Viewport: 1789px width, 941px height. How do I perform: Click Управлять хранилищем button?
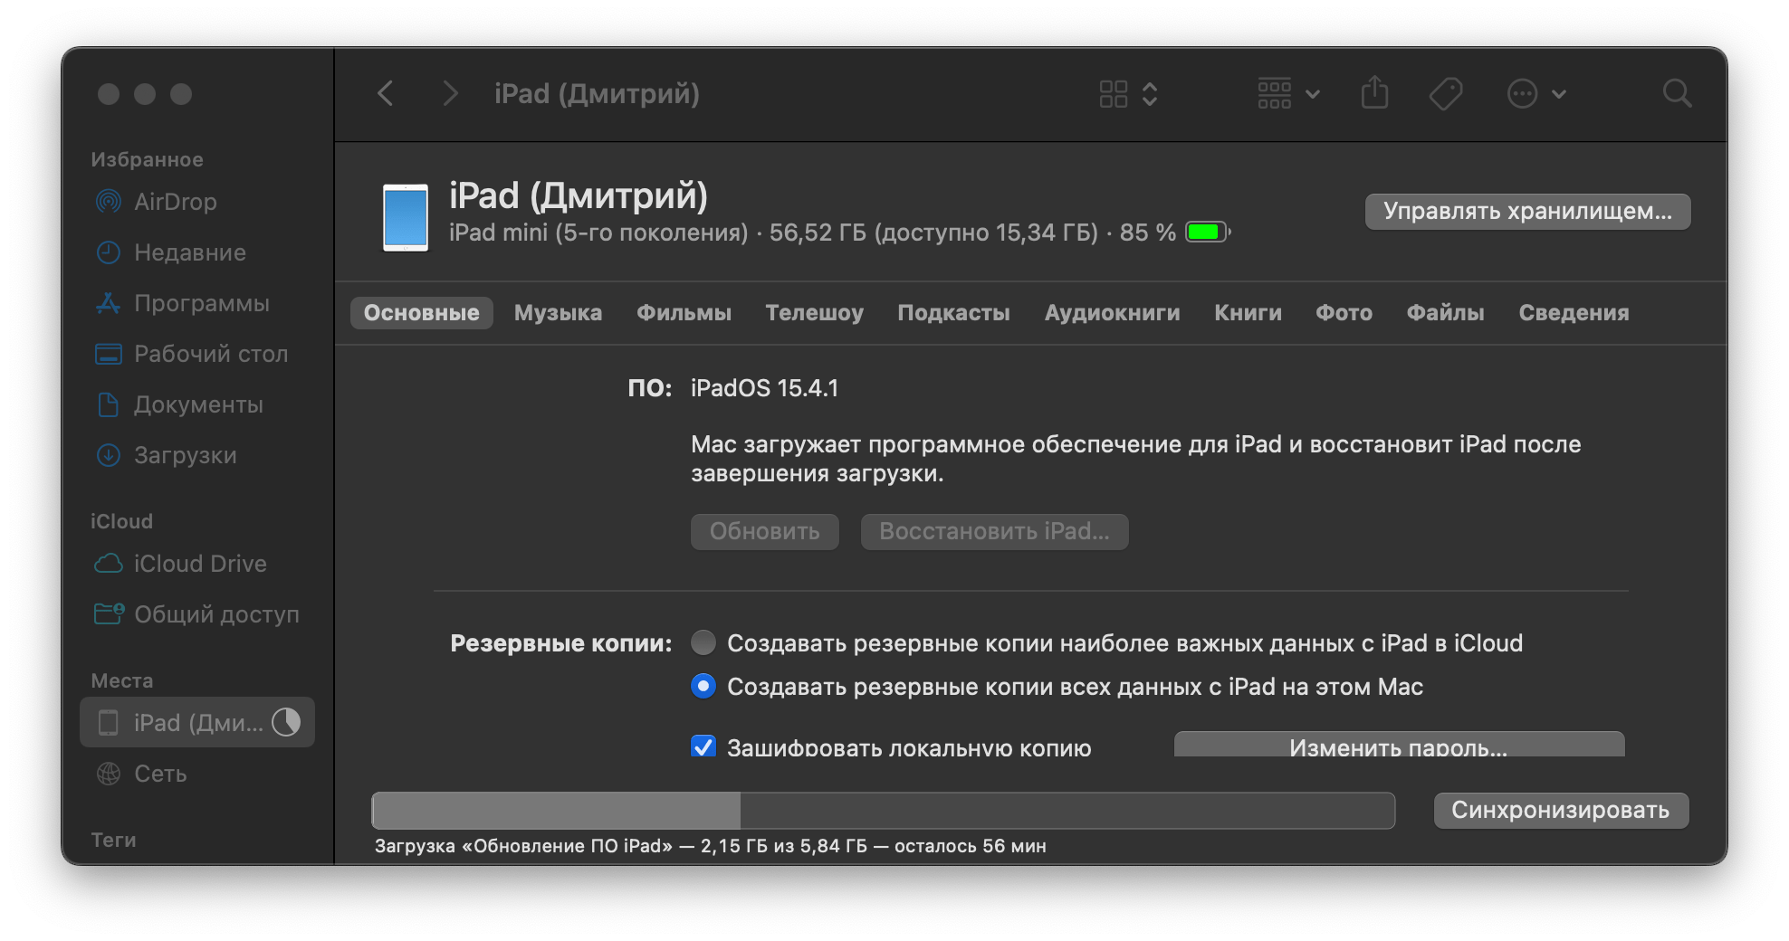click(1527, 211)
